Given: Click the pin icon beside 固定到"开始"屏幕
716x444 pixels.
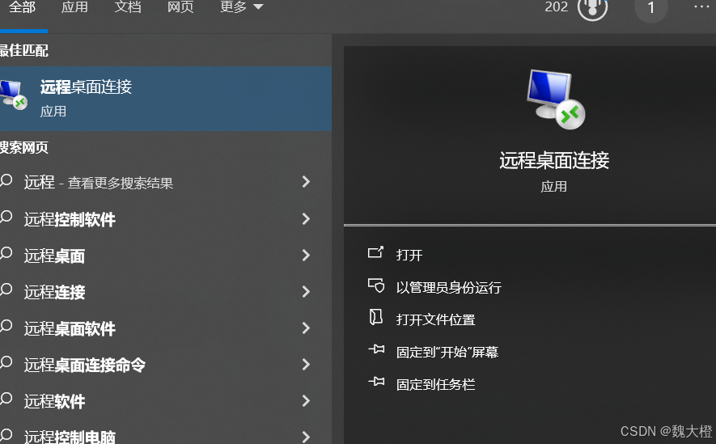Looking at the screenshot, I should (376, 349).
